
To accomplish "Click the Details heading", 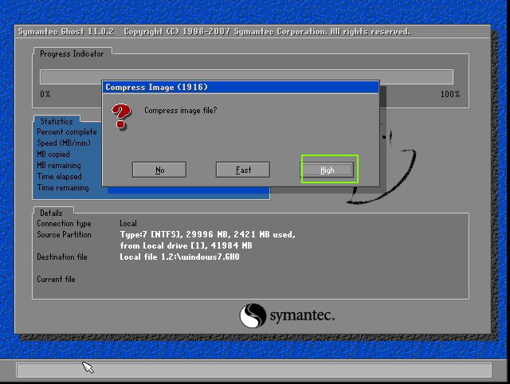I will 51,213.
